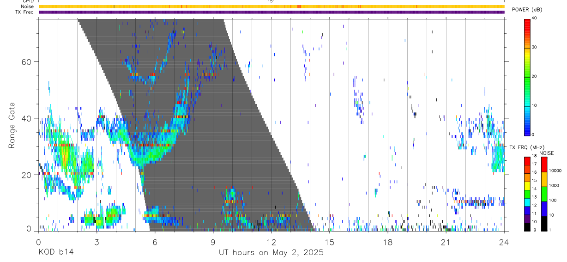The image size is (567, 262).
Task: Click the purple TX Freq strip
Action: (271, 12)
